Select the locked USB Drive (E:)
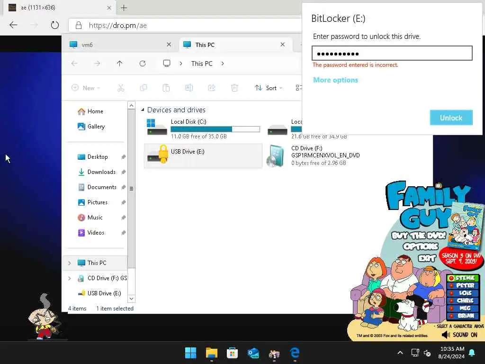This screenshot has height=364, width=485. click(x=203, y=155)
